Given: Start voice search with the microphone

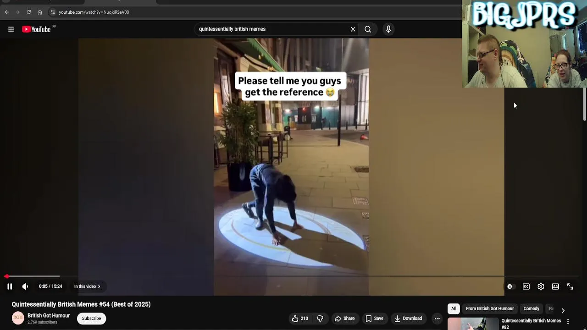Looking at the screenshot, I should (x=388, y=29).
